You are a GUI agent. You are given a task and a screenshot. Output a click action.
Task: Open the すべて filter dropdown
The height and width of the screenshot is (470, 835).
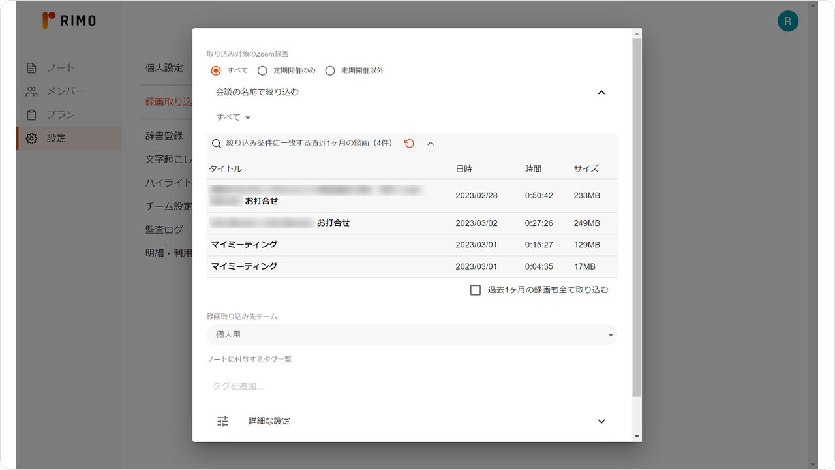234,117
